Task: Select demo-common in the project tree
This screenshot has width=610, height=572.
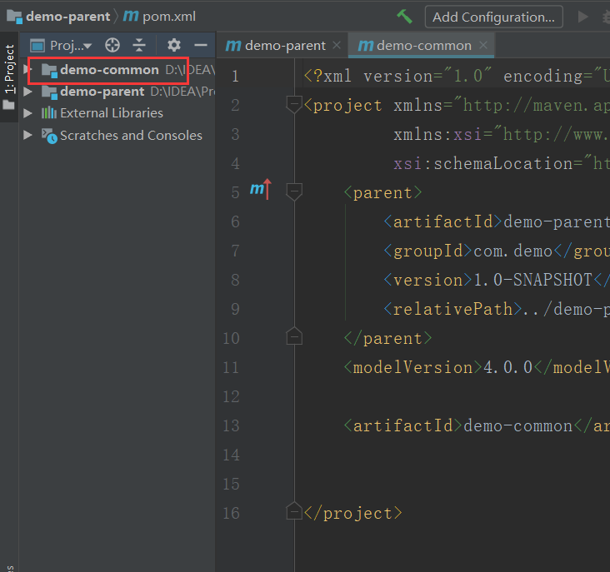Action: tap(110, 70)
